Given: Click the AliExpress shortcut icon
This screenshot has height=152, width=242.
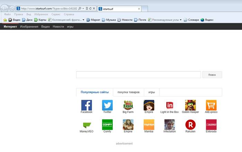Looking at the screenshot, I should pyautogui.click(x=211, y=105).
